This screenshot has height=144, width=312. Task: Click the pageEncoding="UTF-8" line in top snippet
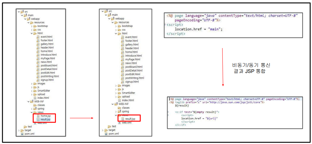198,20
